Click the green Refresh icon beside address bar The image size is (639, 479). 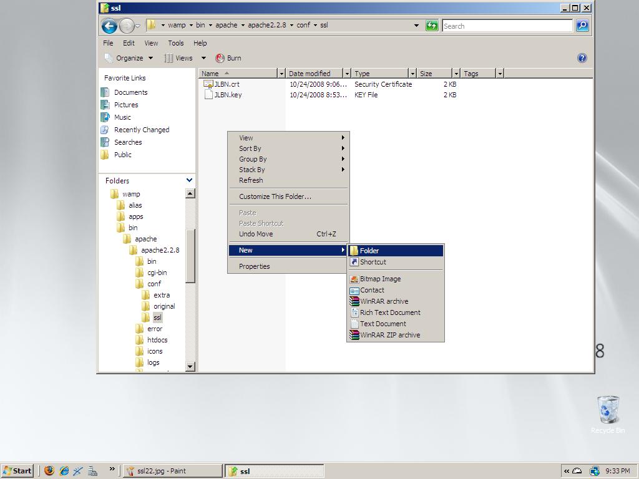coord(432,26)
